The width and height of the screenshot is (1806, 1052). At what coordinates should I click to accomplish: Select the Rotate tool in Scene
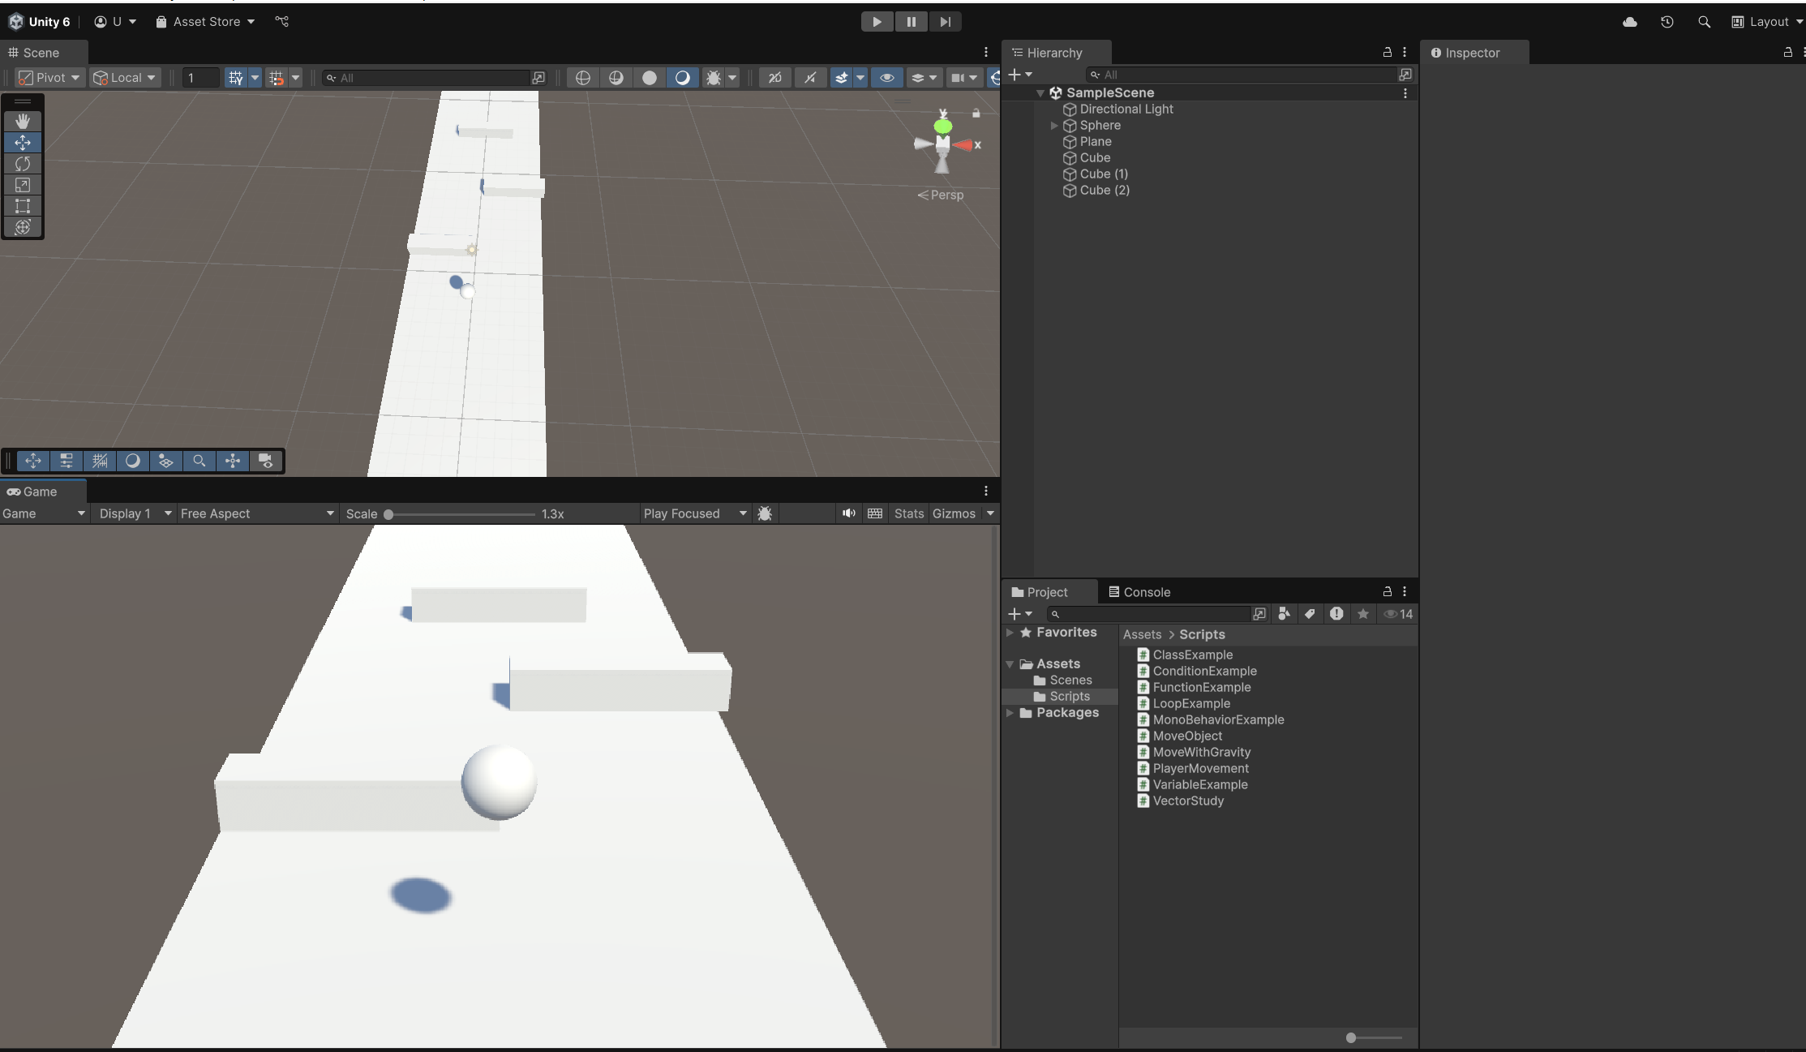tap(23, 164)
